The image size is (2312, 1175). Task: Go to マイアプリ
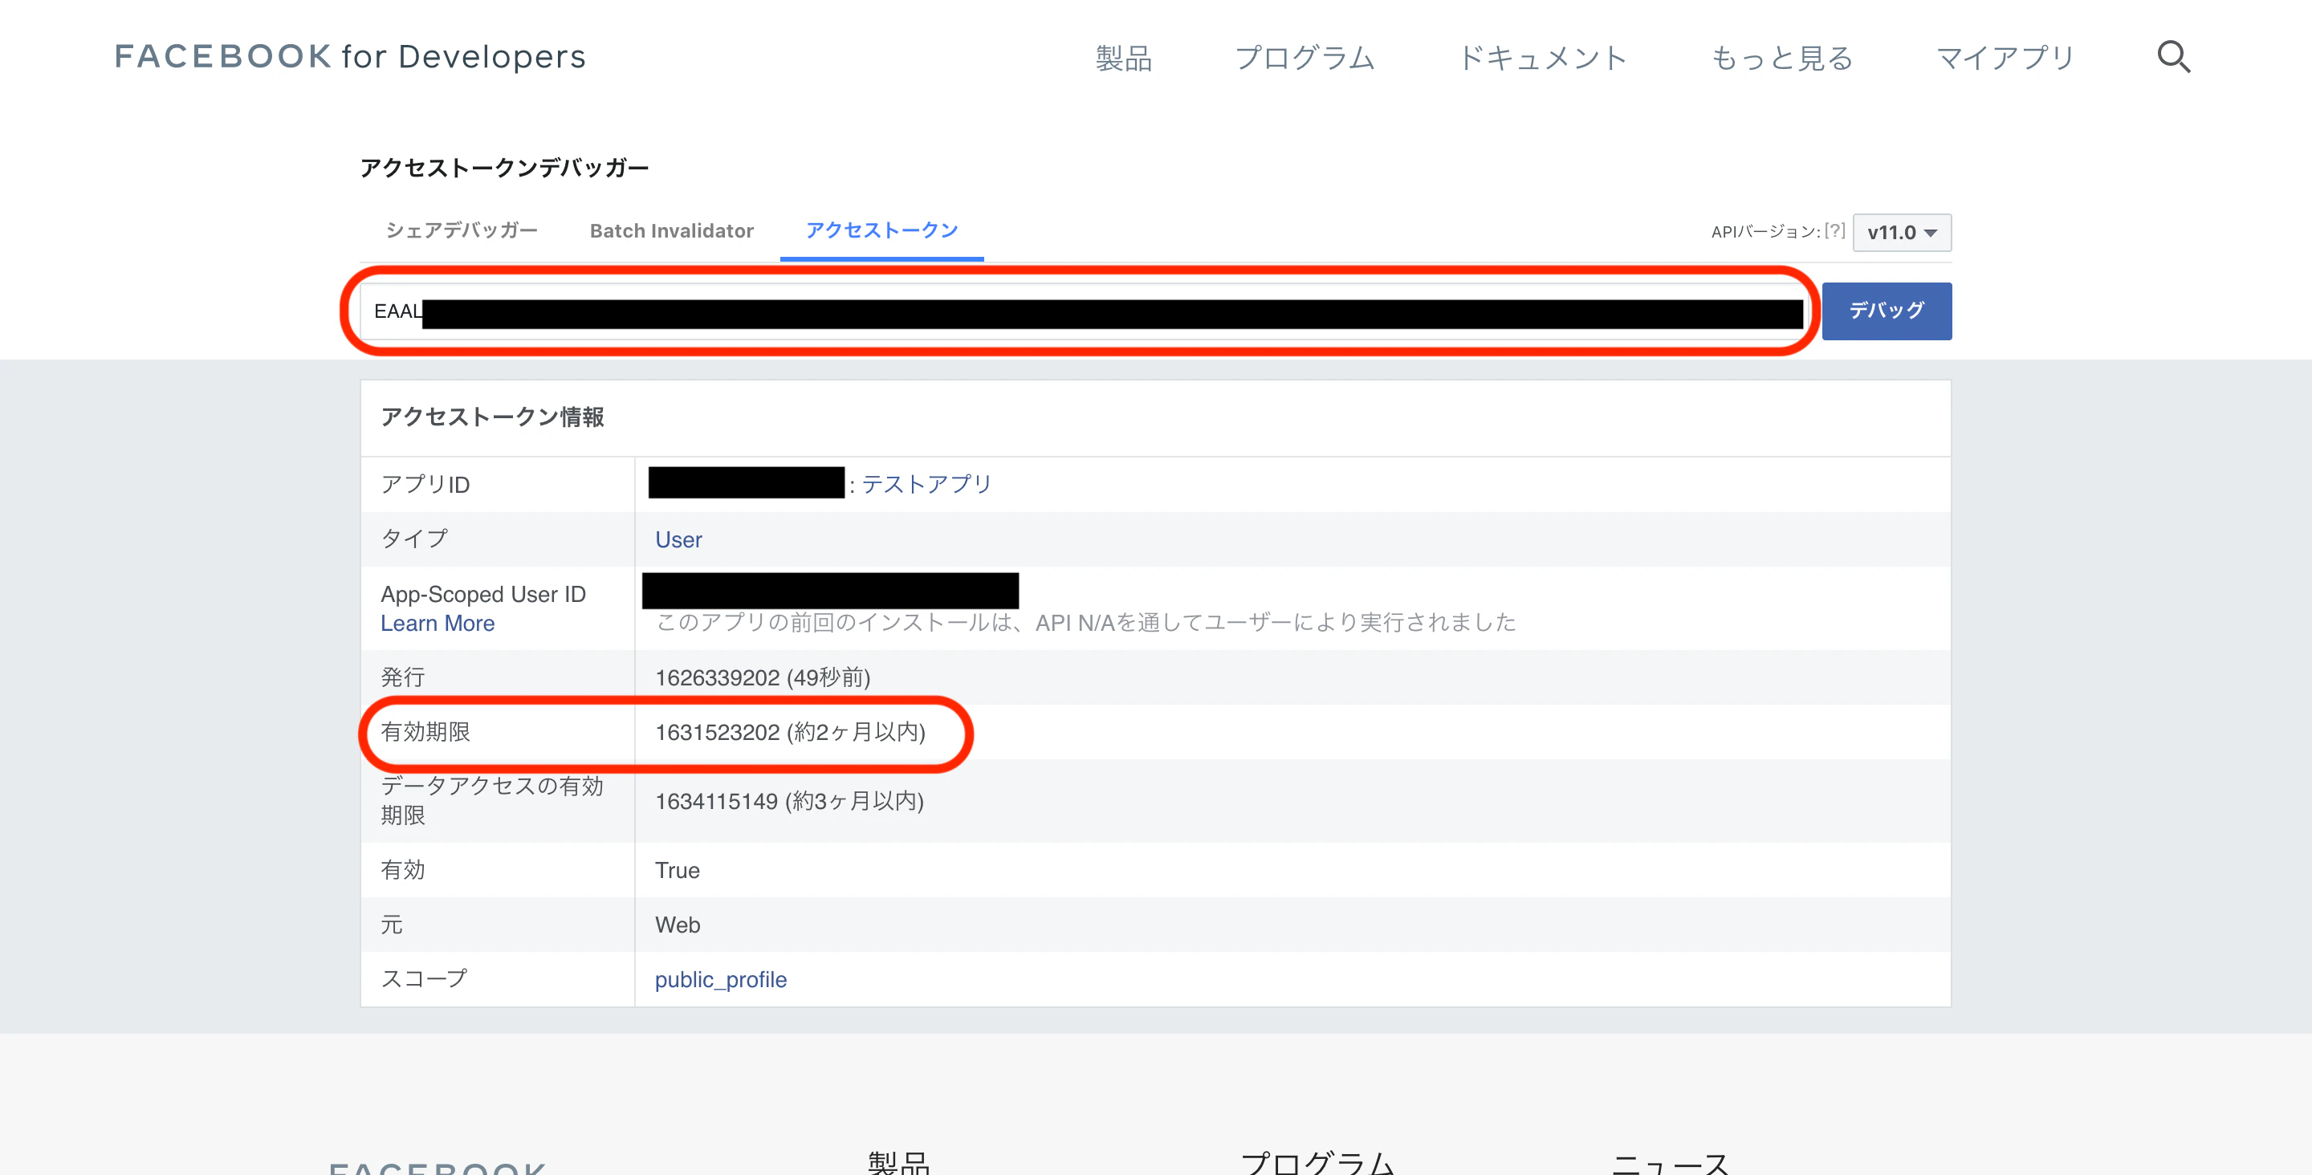pos(2005,59)
